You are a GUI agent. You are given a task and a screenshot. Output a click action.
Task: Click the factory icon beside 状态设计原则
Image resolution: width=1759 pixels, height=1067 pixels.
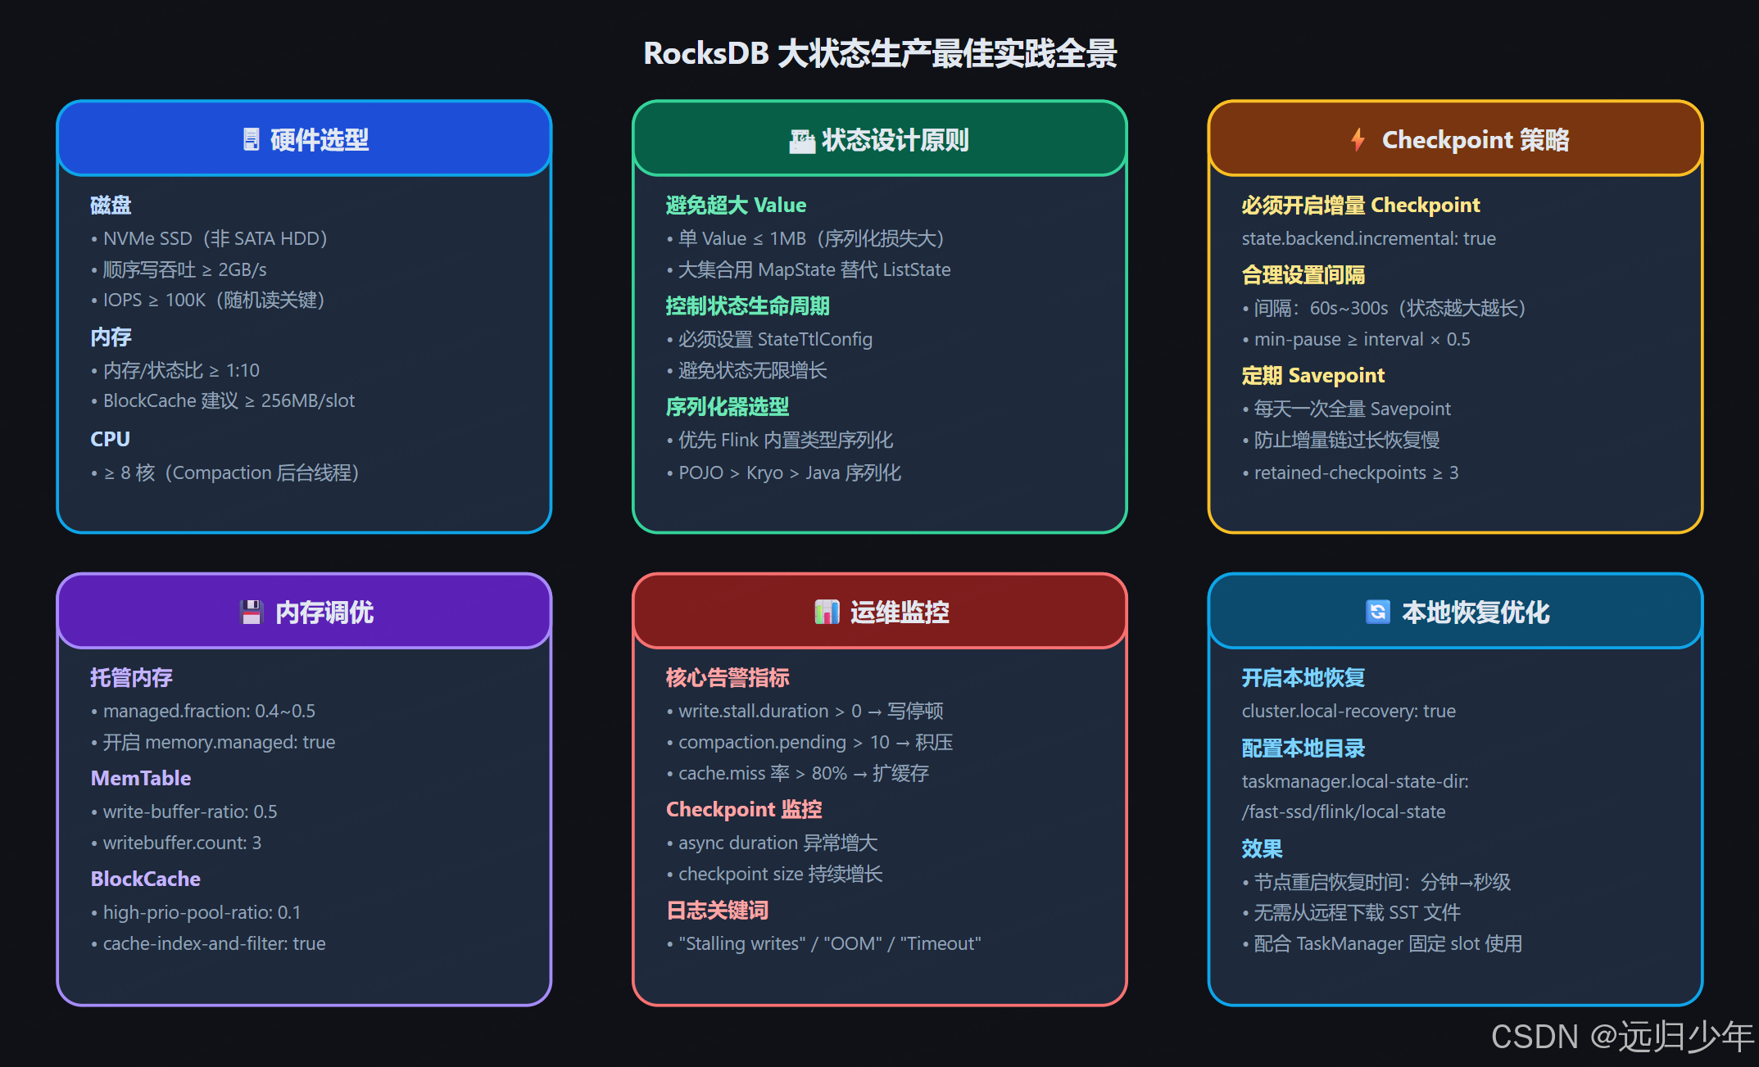pos(801,141)
